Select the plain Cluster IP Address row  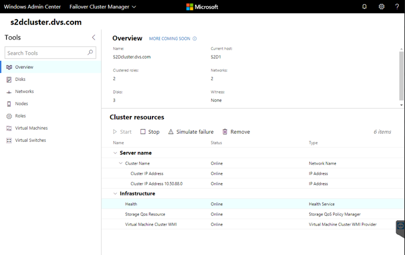pos(253,173)
